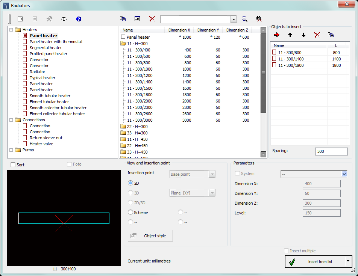Click the binoculars find icon
Screen dimensions: 358x276
pos(259,19)
